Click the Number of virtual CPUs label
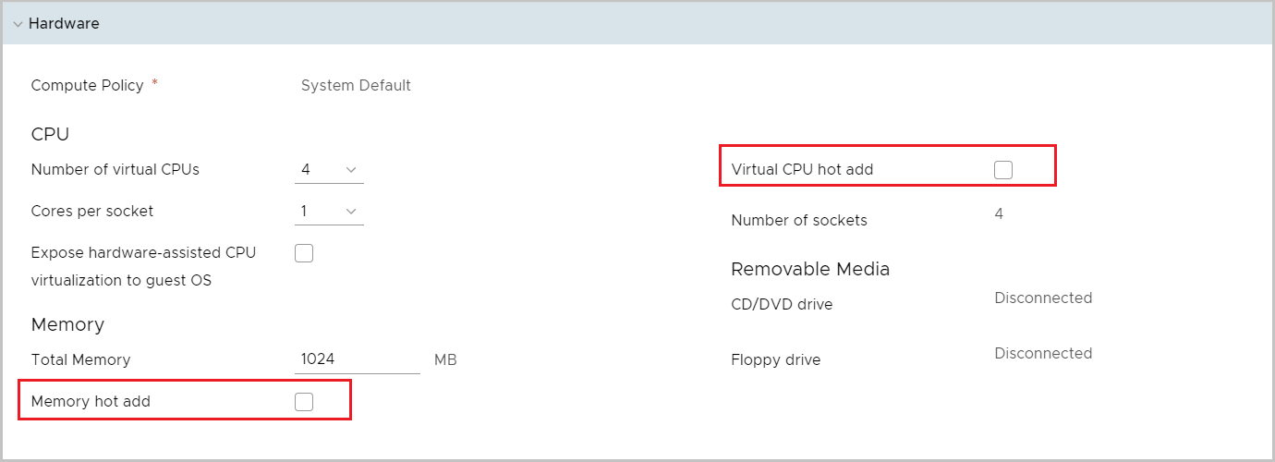 tap(115, 170)
